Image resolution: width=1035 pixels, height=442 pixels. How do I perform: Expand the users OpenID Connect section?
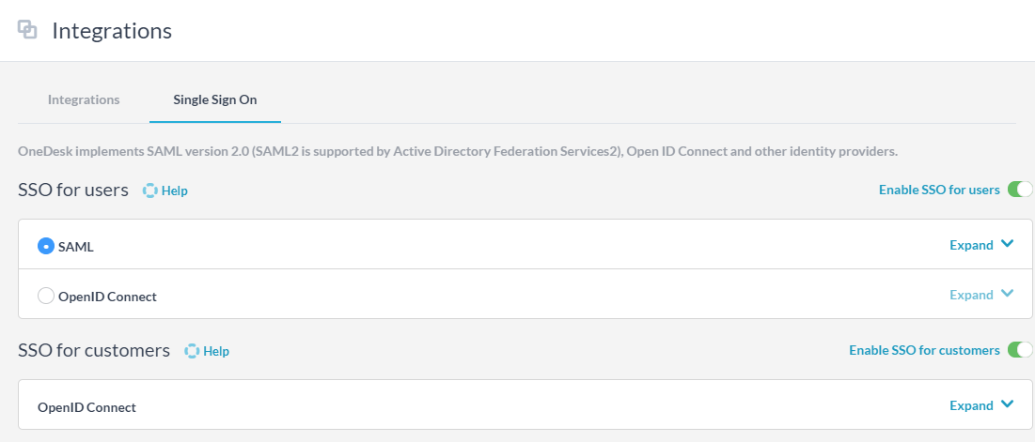(971, 295)
